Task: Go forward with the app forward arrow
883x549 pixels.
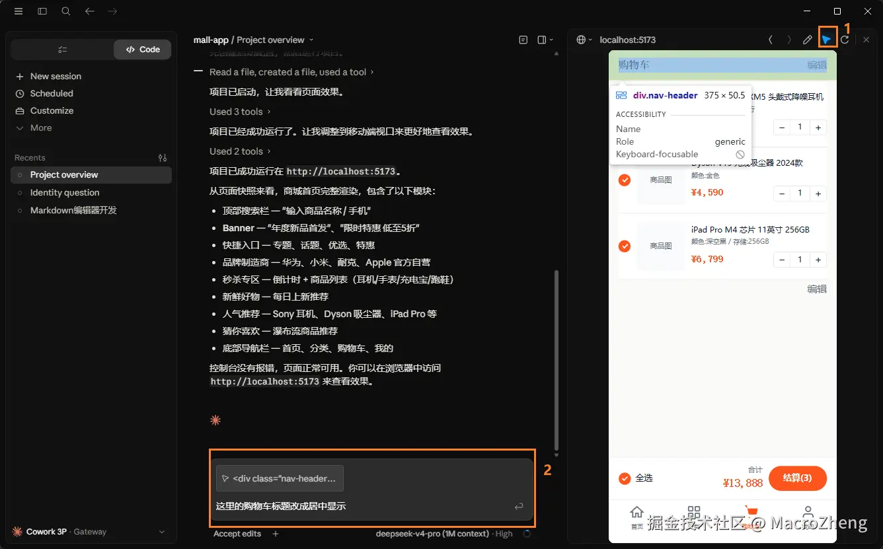Action: tap(112, 11)
